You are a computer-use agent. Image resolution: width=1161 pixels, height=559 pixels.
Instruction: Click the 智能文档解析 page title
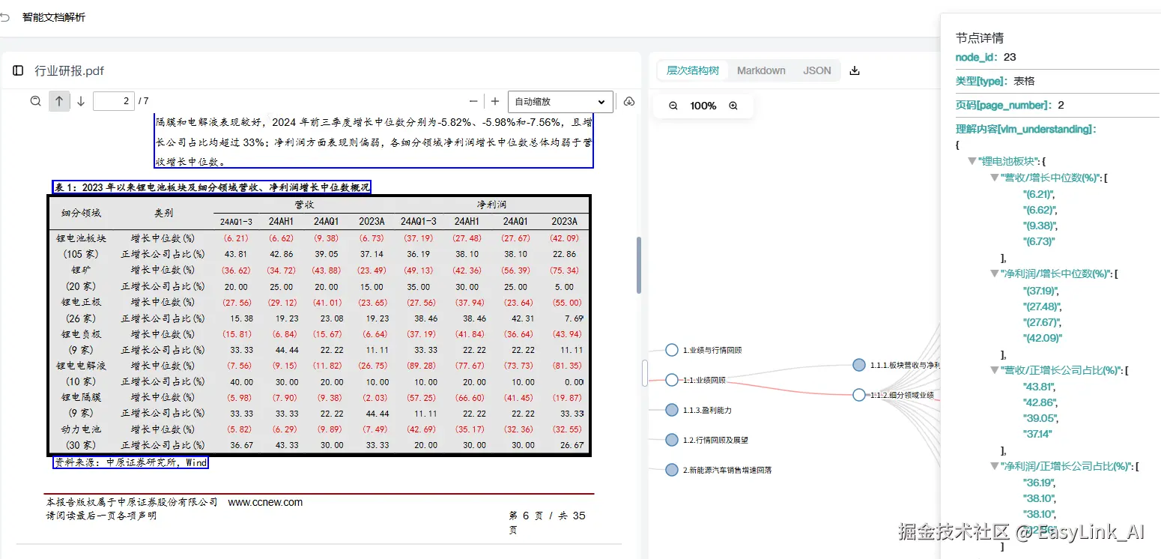pos(54,17)
